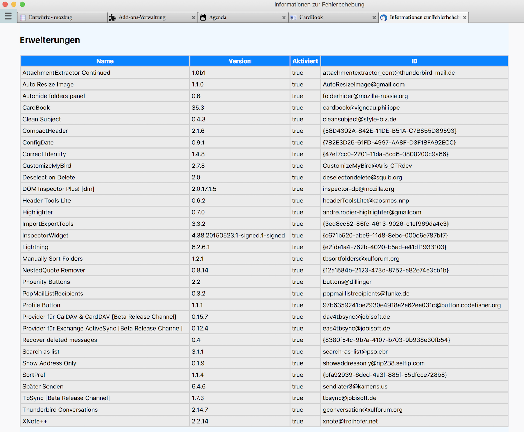Close the Informationen zur Fehlerbehebung tab
Image resolution: width=524 pixels, height=432 pixels.
(x=465, y=17)
